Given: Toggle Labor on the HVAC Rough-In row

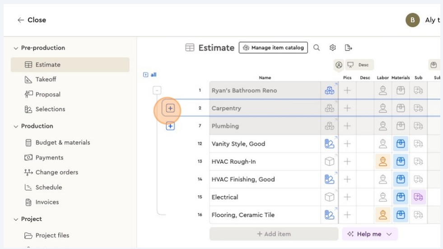Looking at the screenshot, I should pos(383,161).
